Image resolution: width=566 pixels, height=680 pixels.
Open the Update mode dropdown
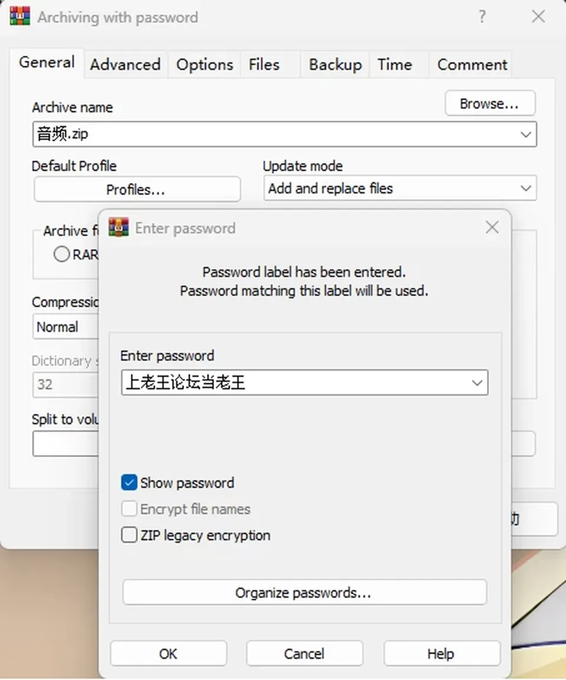(x=400, y=188)
